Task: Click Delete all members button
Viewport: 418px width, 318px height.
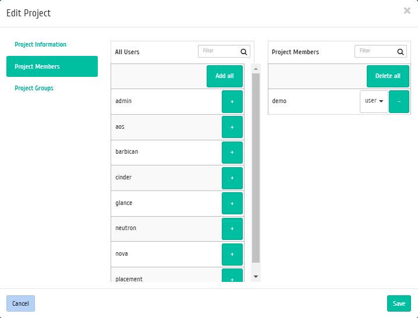Action: click(388, 76)
